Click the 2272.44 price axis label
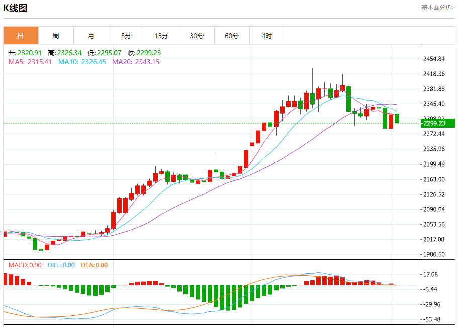The width and height of the screenshot is (460, 327). click(434, 134)
